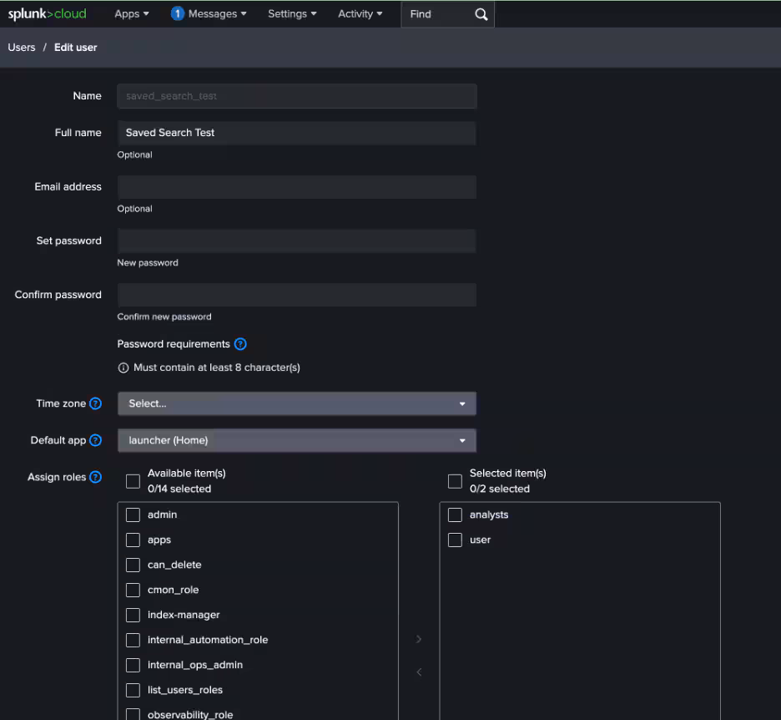Expand the Activity menu
Screen dimensions: 781x720
click(360, 14)
